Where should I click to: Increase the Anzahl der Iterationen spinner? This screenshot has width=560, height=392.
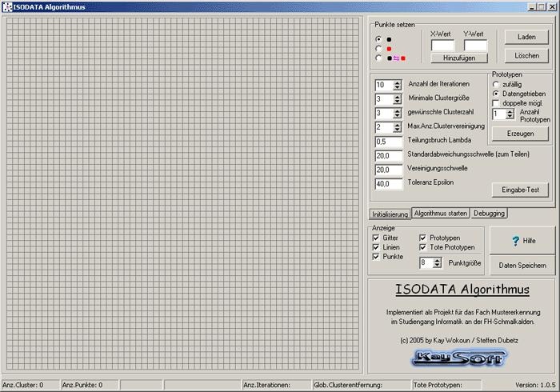[x=398, y=82]
